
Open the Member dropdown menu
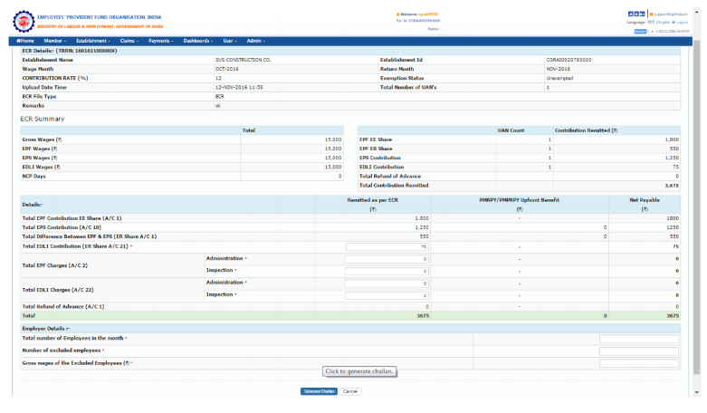[x=55, y=41]
